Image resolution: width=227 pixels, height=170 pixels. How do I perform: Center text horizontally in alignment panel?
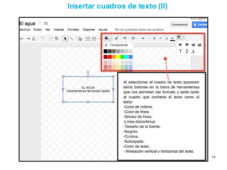coord(187,45)
